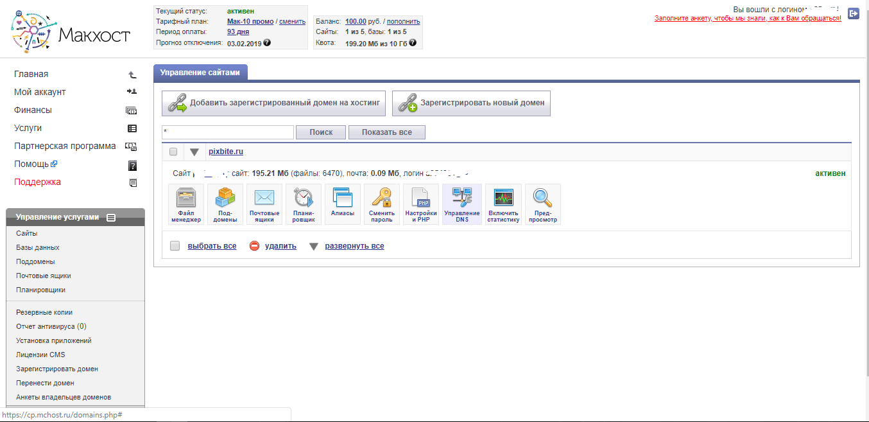Viewport: 869px width, 422px height.
Task: Open site Preview (Предпросмотр) magnifier icon
Action: pos(542,204)
